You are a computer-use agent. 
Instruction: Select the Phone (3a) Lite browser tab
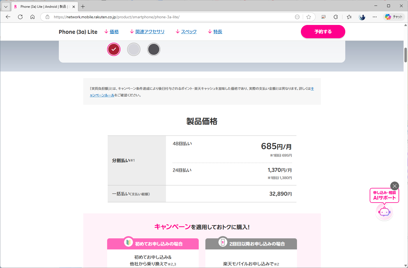[44, 7]
